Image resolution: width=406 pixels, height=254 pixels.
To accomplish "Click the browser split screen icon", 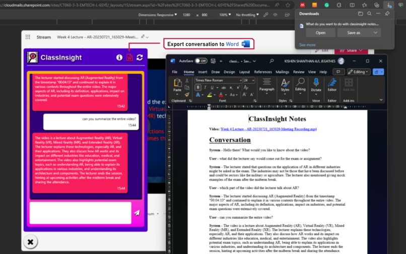I will 352,5.
